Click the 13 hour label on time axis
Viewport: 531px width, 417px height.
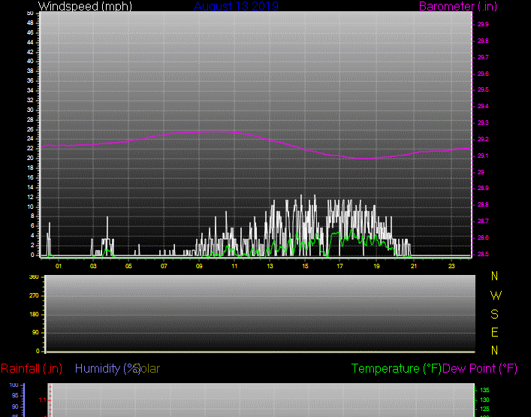tap(270, 266)
